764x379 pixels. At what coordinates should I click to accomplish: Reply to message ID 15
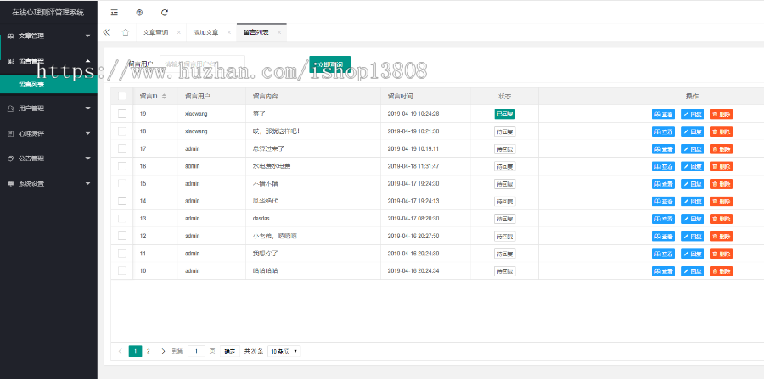(692, 184)
